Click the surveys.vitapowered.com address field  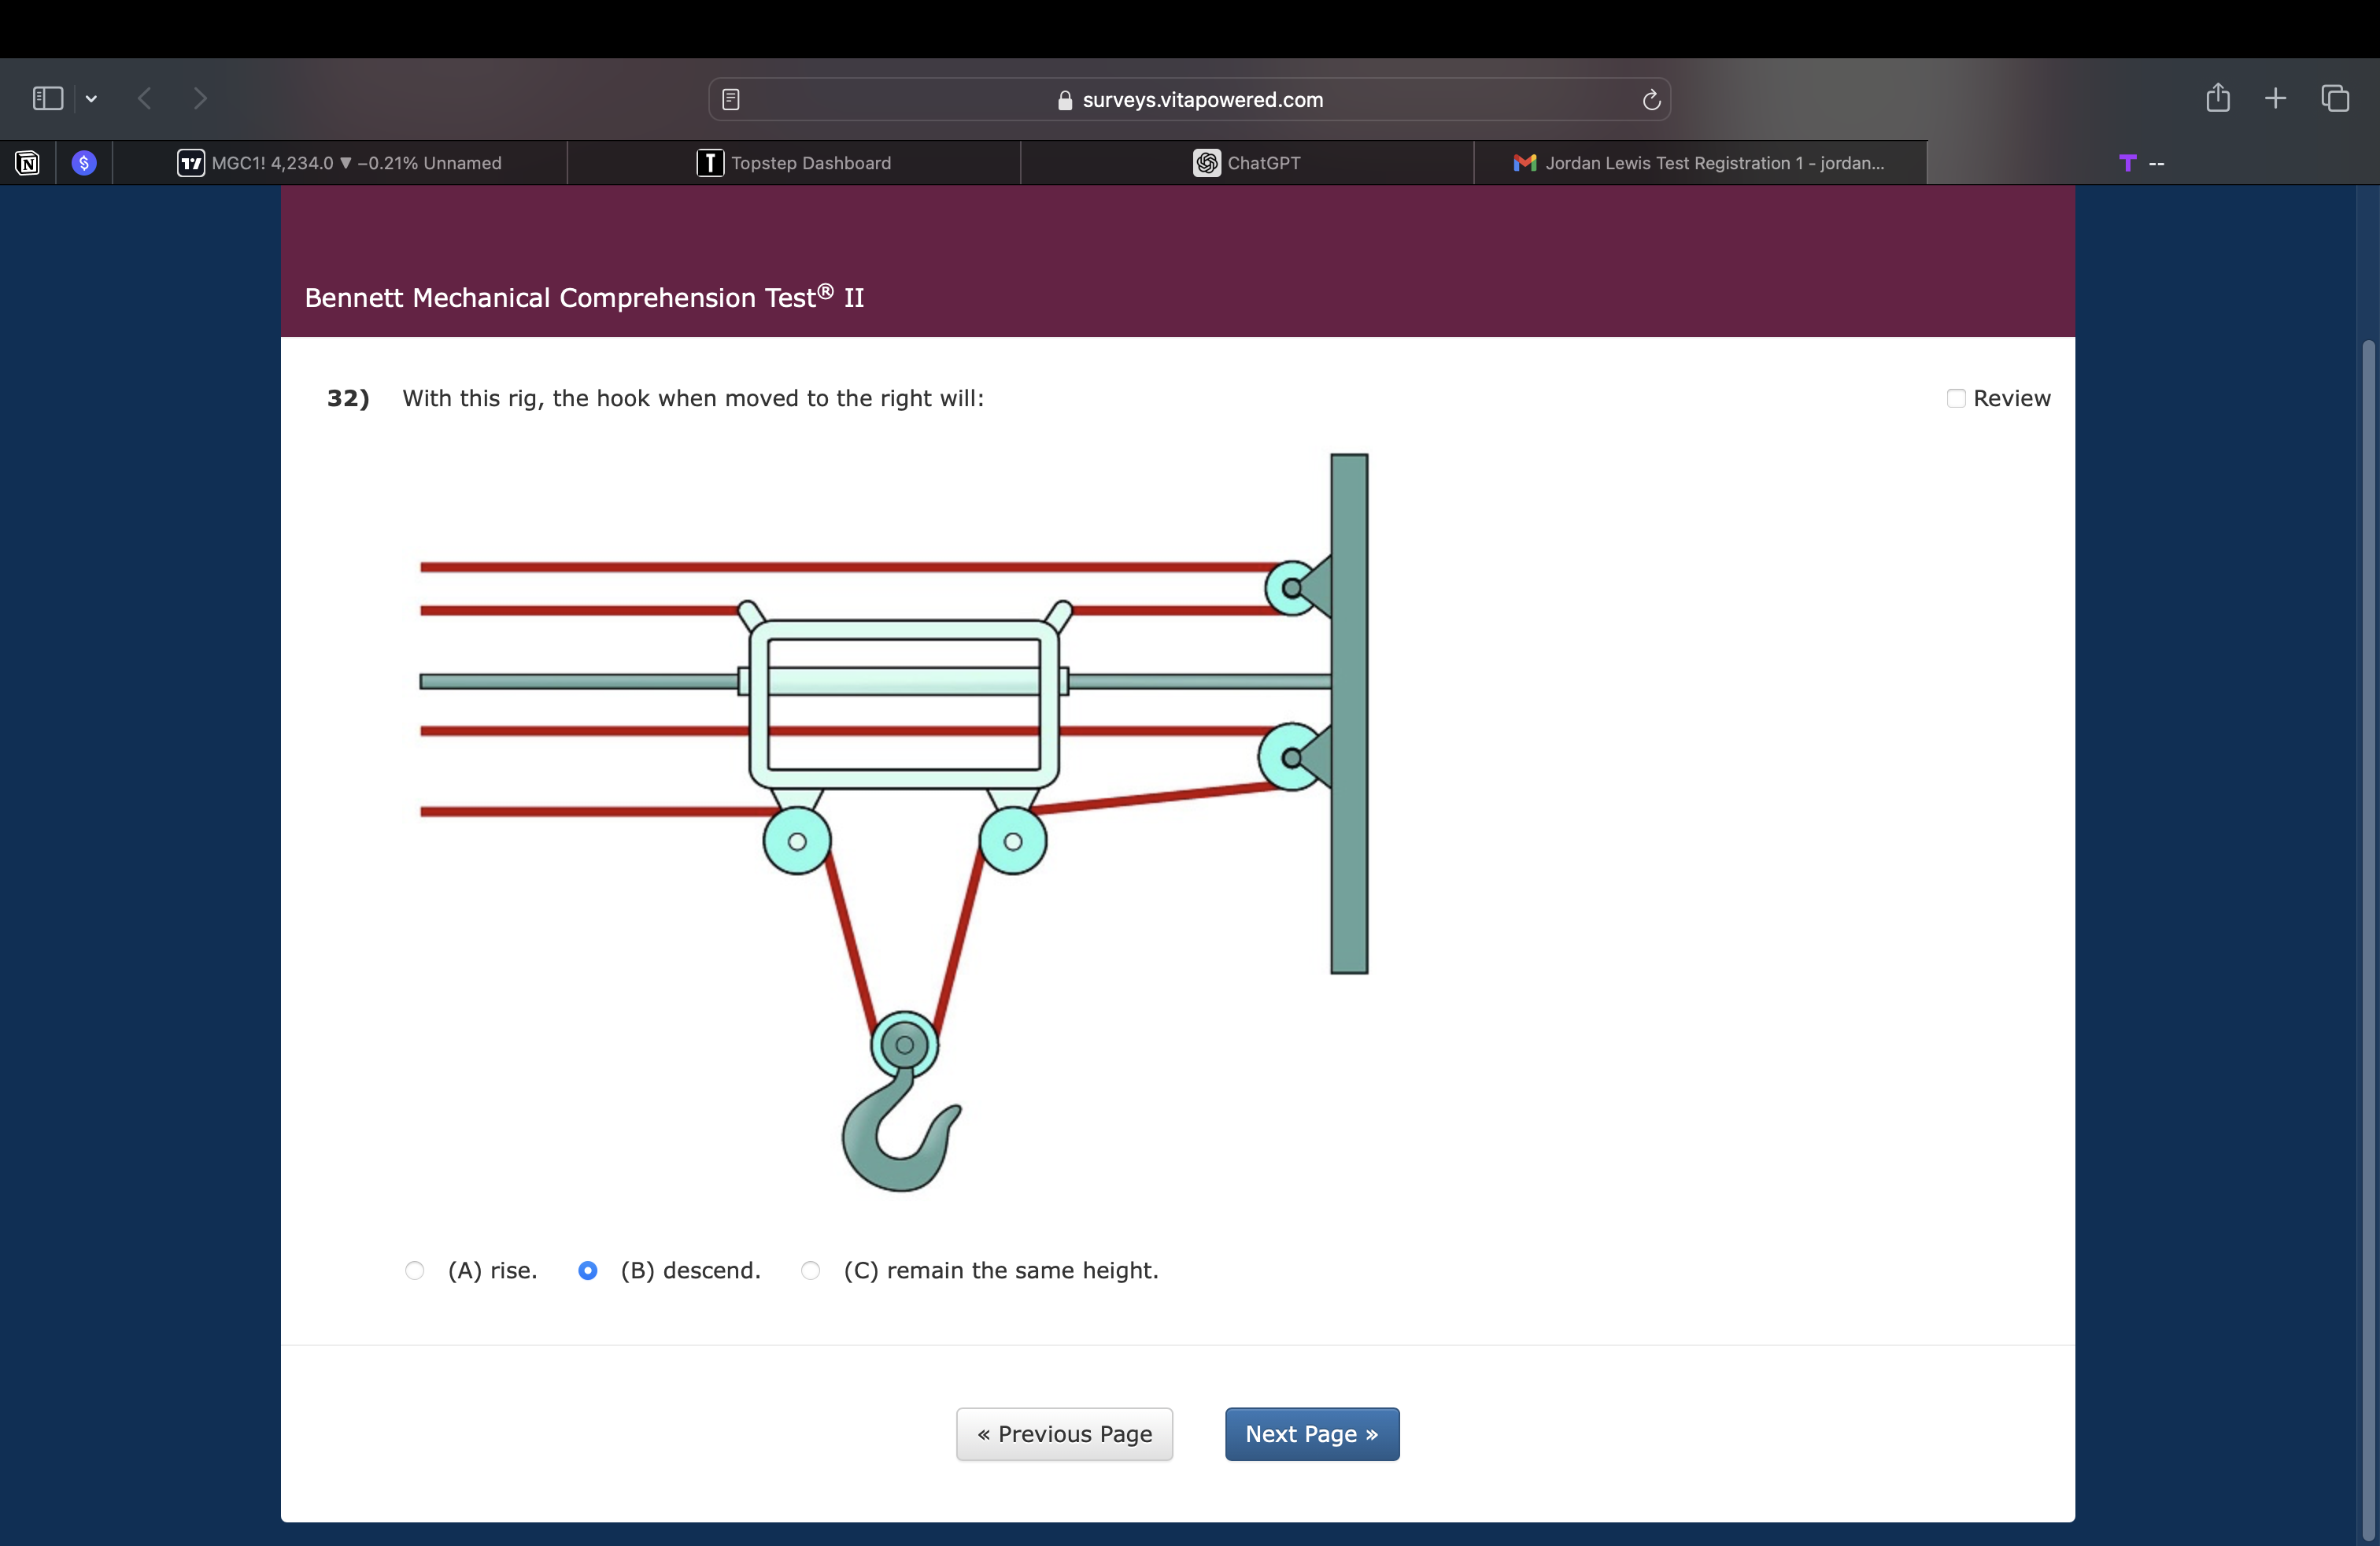click(x=1190, y=99)
